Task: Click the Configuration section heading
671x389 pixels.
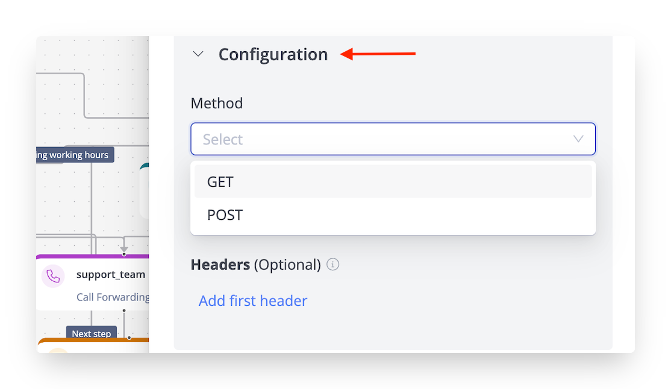Action: (x=273, y=54)
